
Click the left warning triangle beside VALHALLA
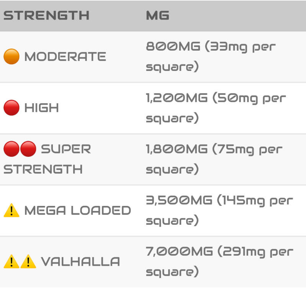(11, 262)
